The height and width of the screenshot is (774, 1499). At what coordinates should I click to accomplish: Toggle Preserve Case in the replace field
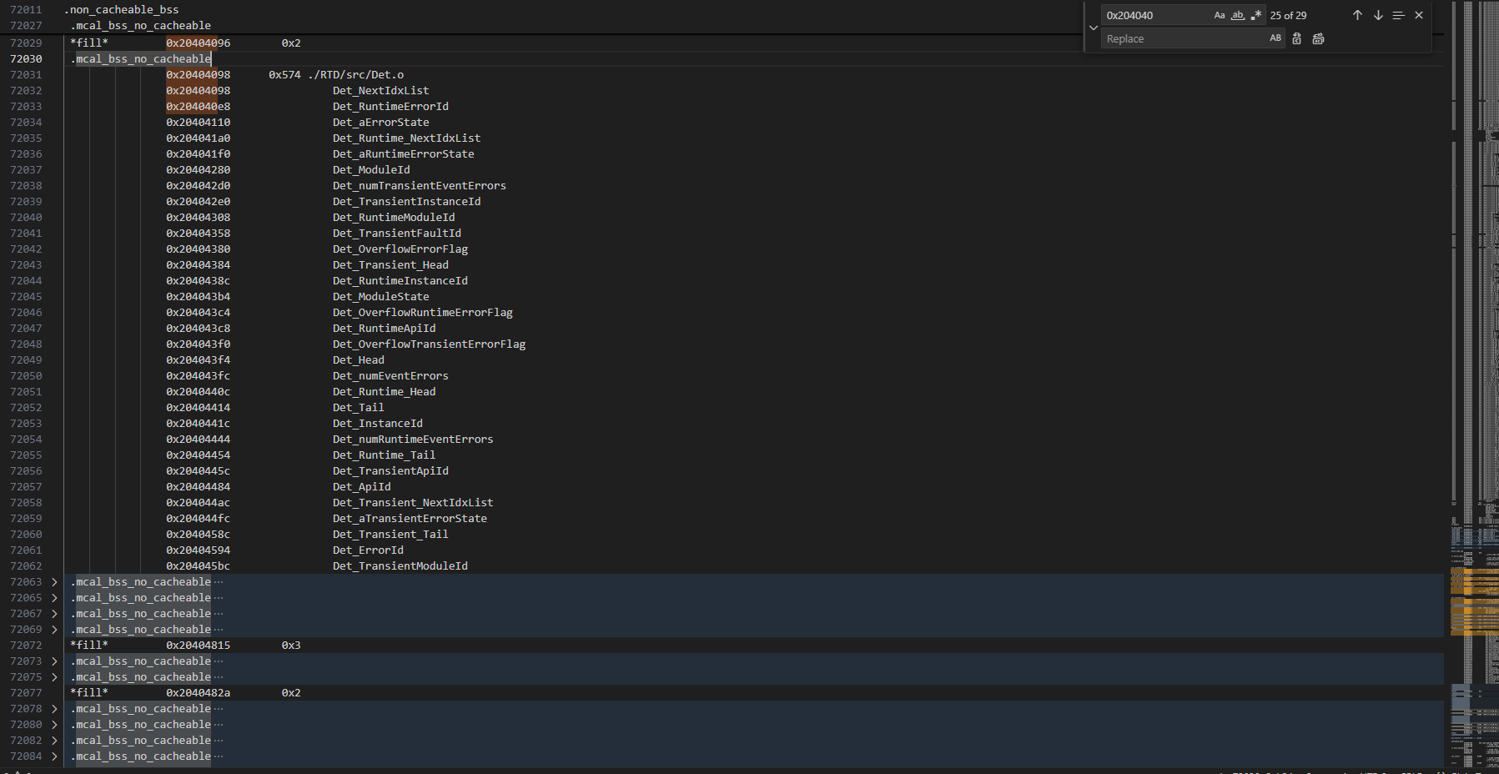1275,38
